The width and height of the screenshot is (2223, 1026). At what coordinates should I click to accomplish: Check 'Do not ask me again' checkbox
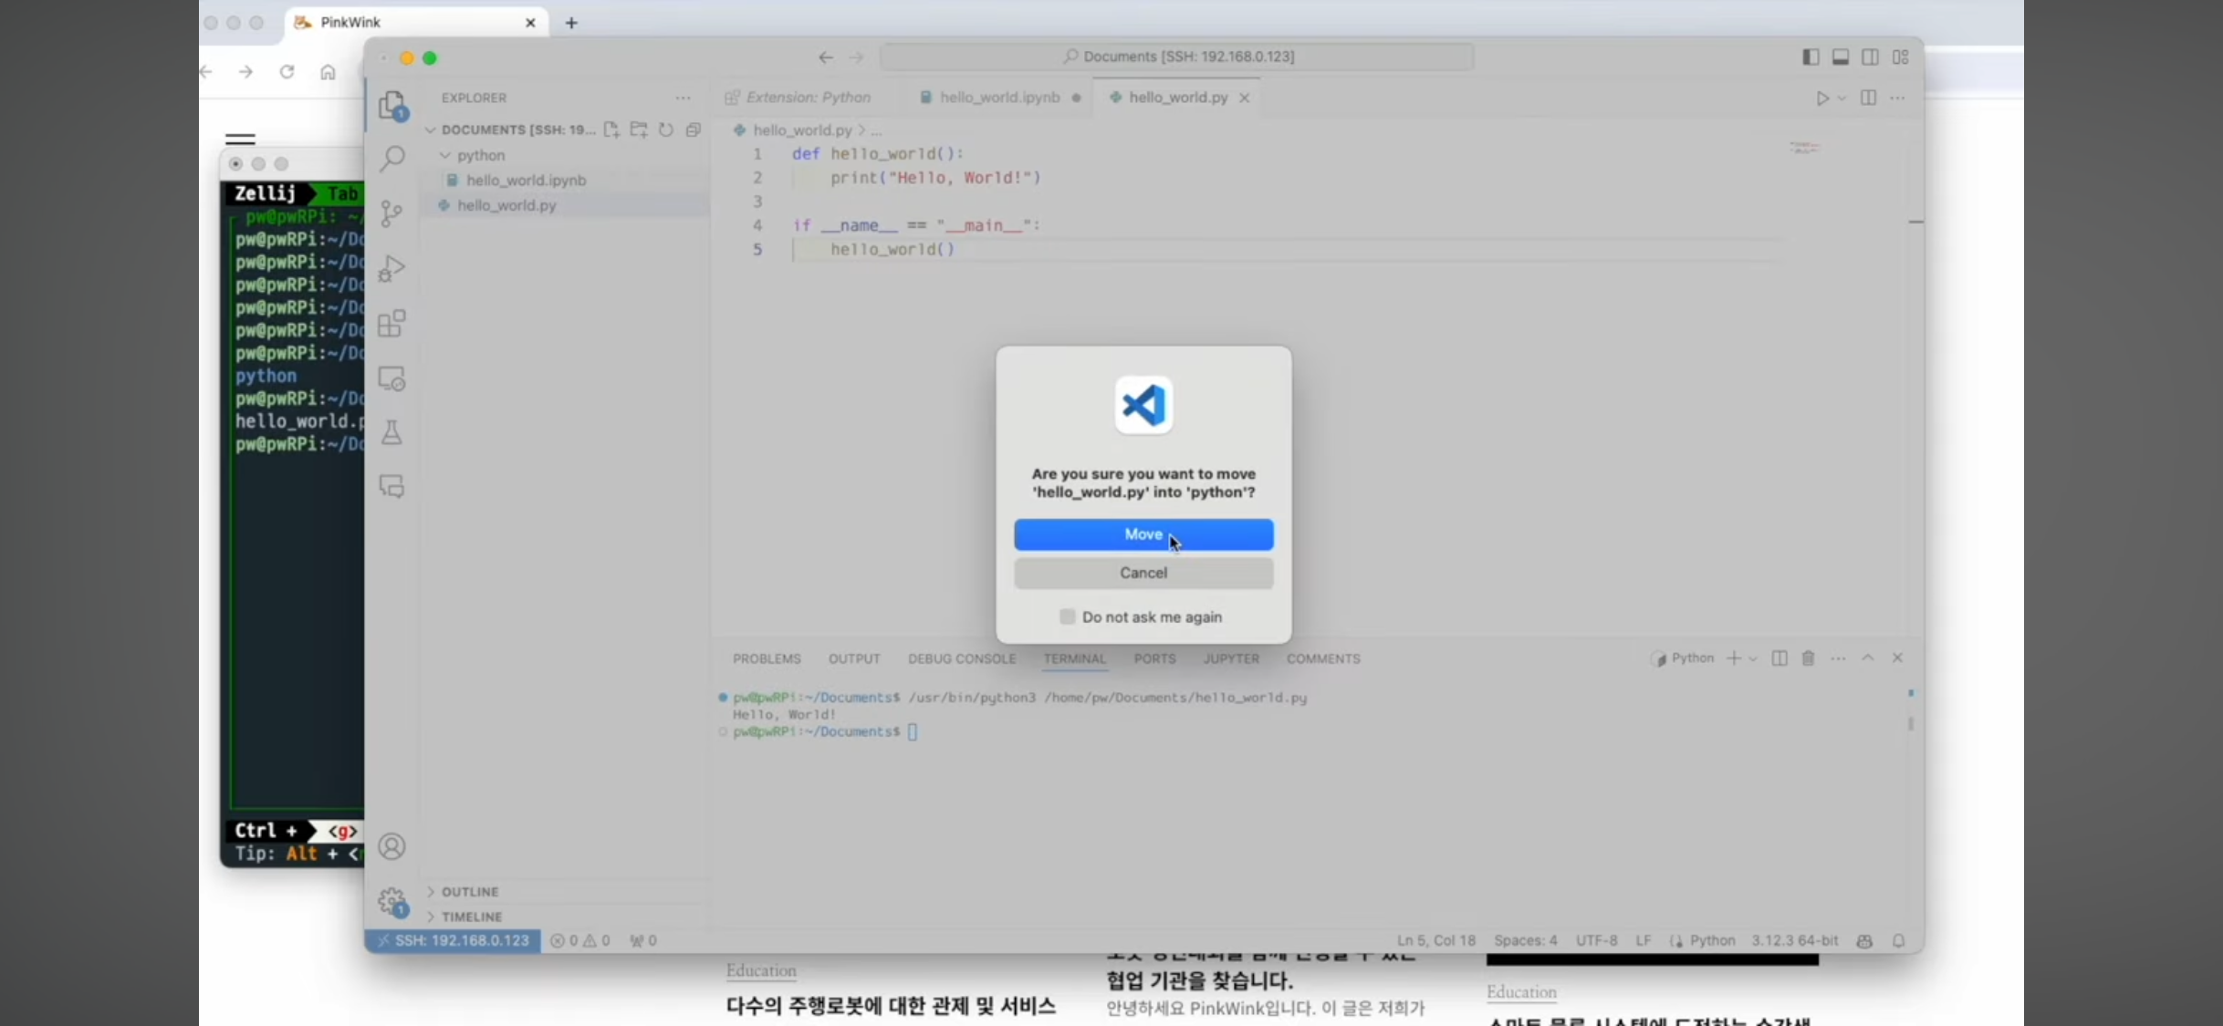[1067, 617]
